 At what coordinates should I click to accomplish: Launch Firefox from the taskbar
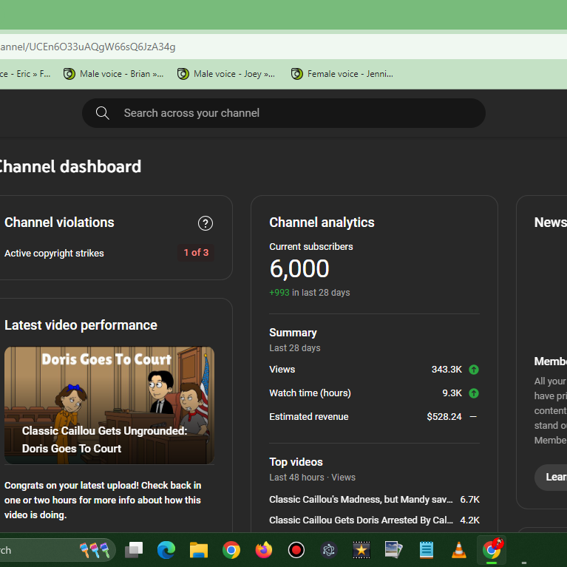[264, 550]
